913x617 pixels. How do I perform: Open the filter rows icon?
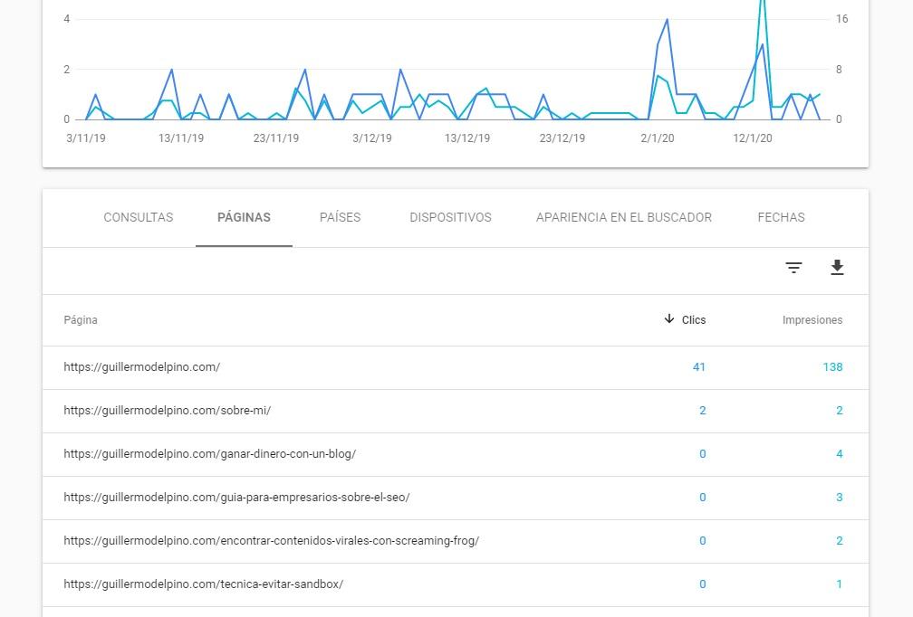[793, 268]
